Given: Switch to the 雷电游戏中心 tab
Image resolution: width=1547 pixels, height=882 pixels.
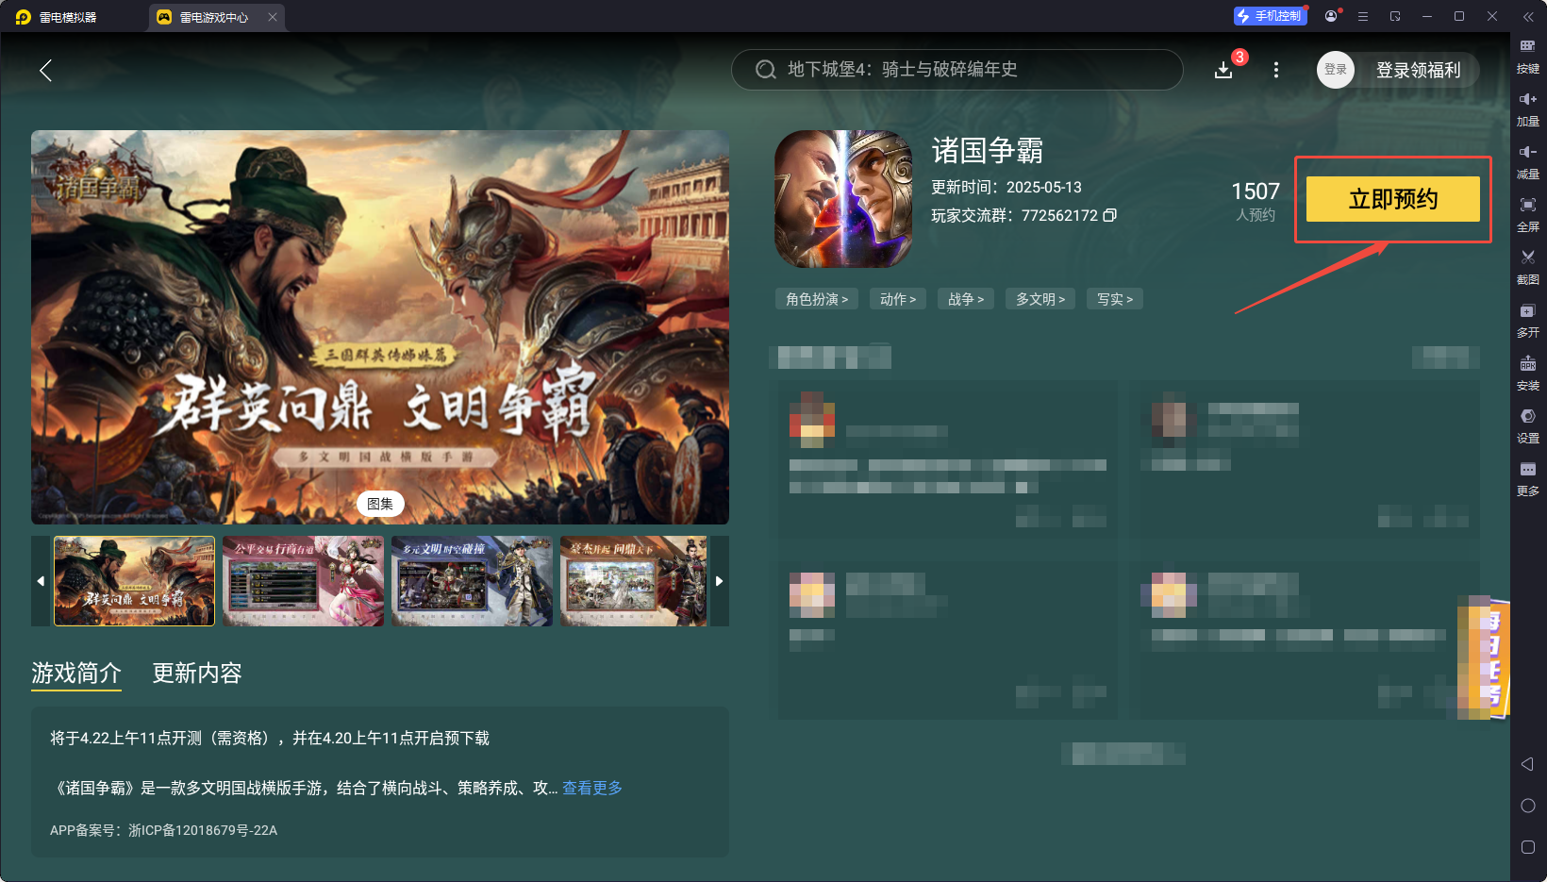Looking at the screenshot, I should click(x=216, y=17).
